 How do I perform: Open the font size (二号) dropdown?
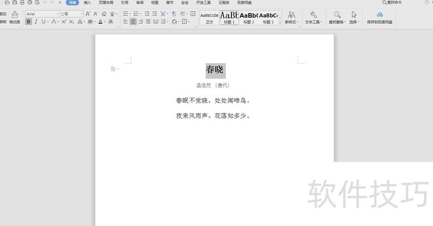[x=82, y=14]
